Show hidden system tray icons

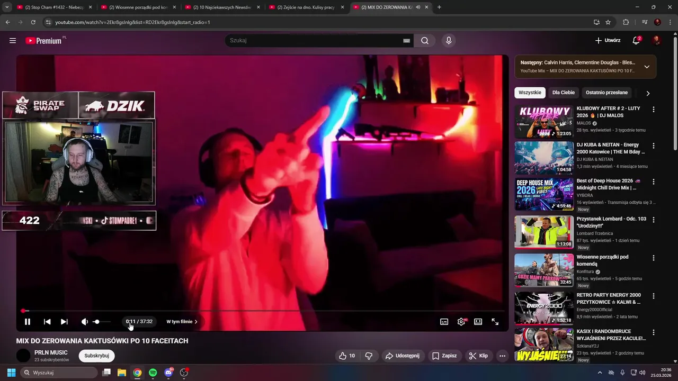coord(600,373)
